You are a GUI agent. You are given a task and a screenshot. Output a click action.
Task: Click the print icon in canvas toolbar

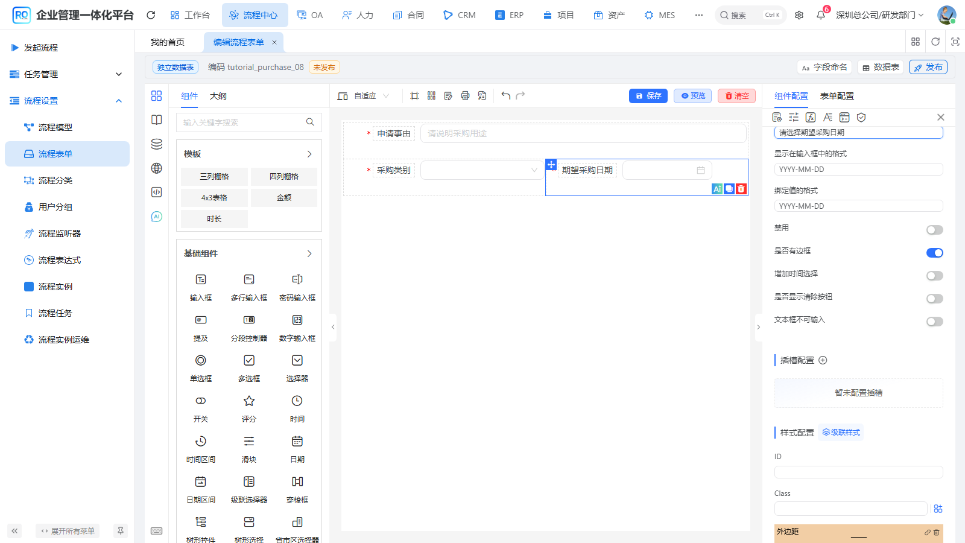coord(465,95)
